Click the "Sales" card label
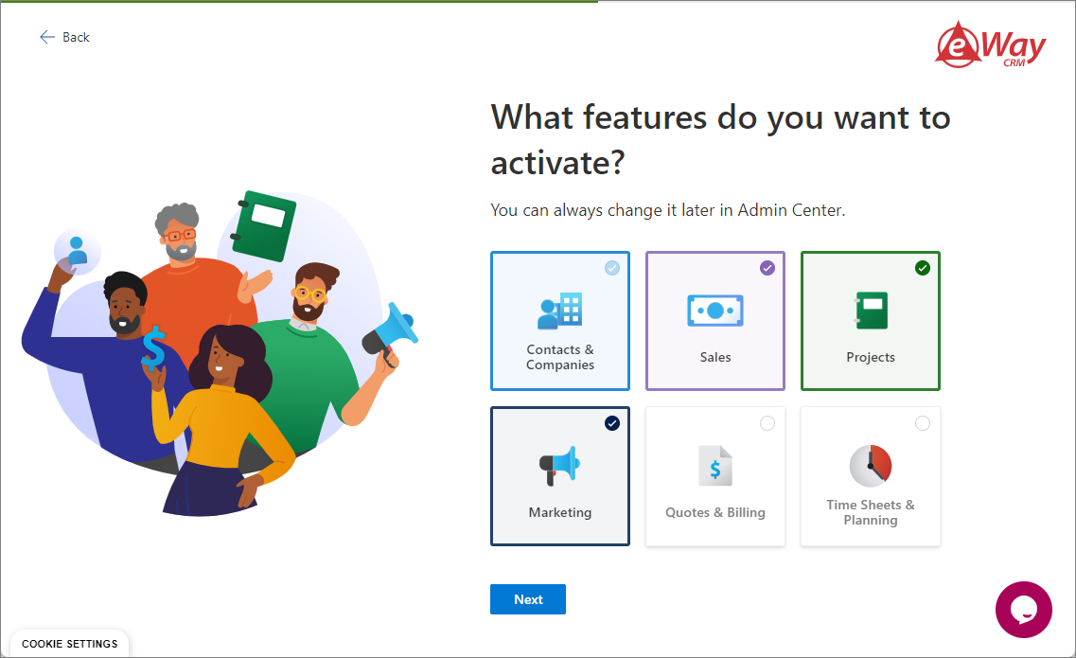This screenshot has height=658, width=1076. (715, 357)
